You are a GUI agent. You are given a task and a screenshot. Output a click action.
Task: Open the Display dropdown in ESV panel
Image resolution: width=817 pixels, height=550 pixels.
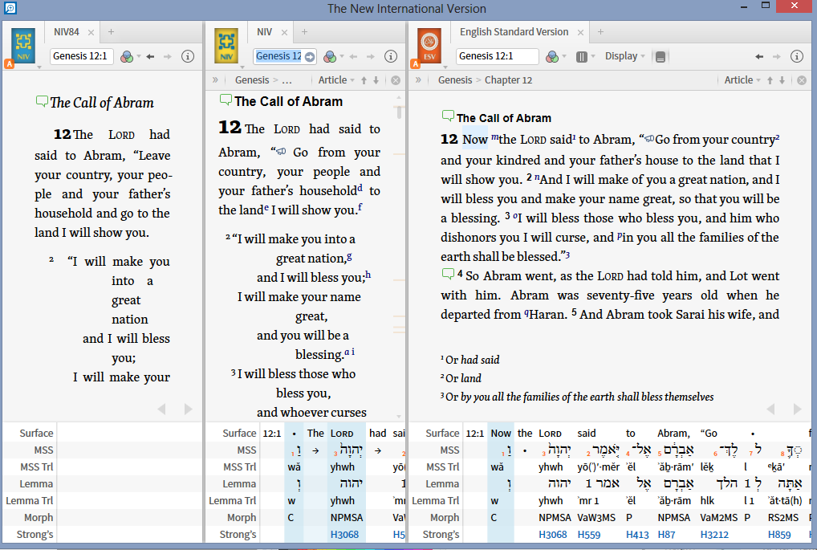(625, 56)
